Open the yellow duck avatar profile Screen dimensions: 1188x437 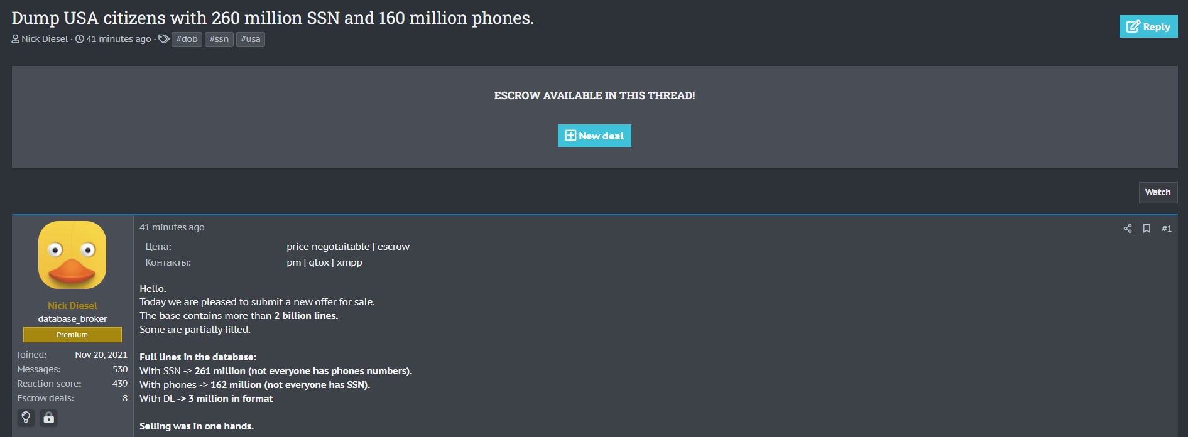(x=72, y=255)
